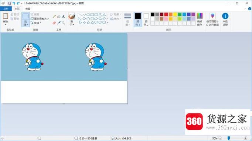Open the shape Outline (轮廓) dropdown
Viewport: 252px width, 141px height.
tap(116, 15)
